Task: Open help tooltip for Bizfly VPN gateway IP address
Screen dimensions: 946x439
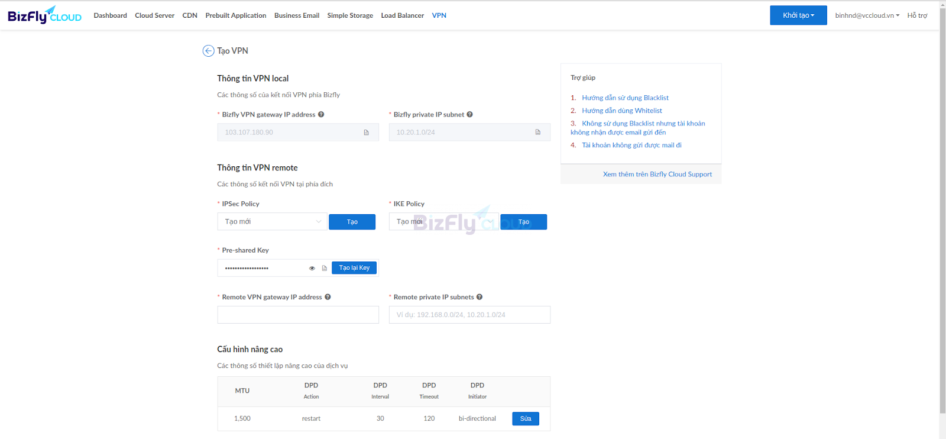Action: click(x=321, y=115)
